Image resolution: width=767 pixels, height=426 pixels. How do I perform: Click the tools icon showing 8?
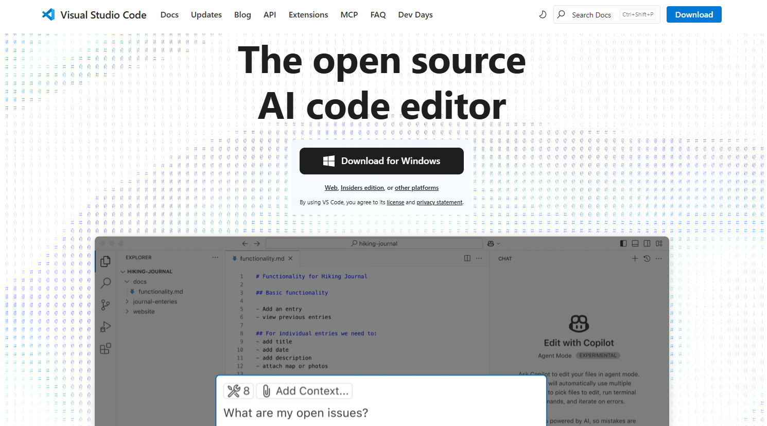(238, 391)
